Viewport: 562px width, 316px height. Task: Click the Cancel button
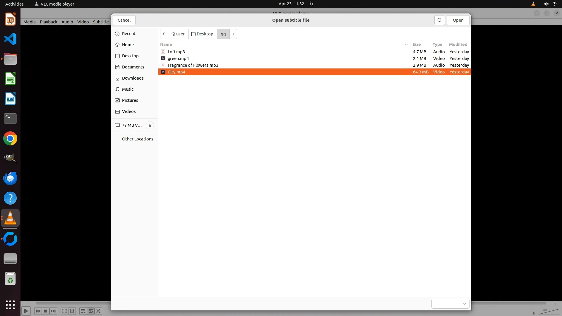124,20
